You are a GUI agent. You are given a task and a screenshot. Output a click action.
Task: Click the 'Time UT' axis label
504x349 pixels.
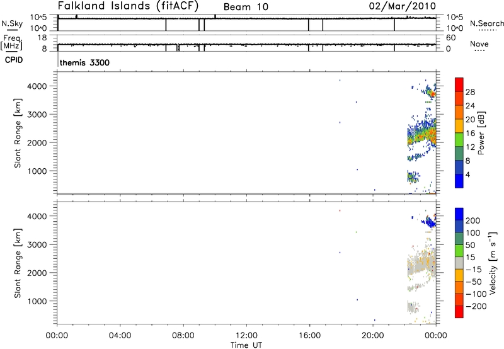[x=246, y=345]
